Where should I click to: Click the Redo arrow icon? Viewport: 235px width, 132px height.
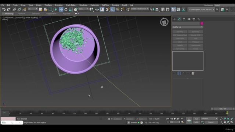tap(9, 10)
